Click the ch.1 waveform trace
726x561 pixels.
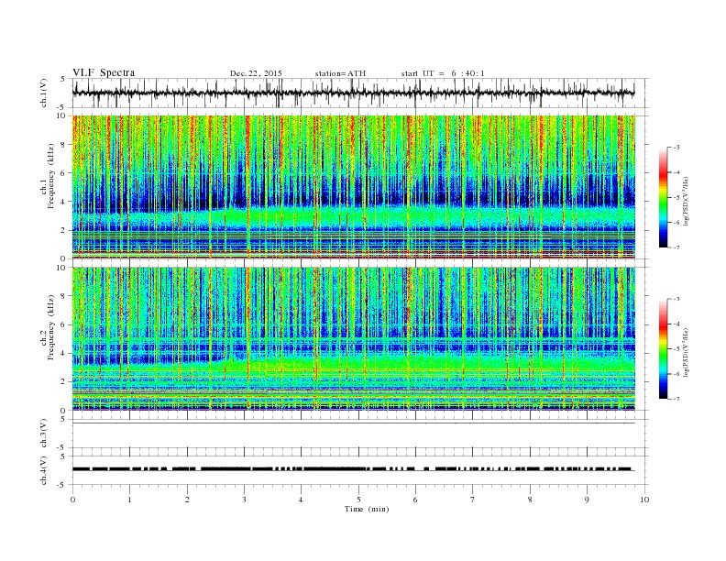(353, 93)
